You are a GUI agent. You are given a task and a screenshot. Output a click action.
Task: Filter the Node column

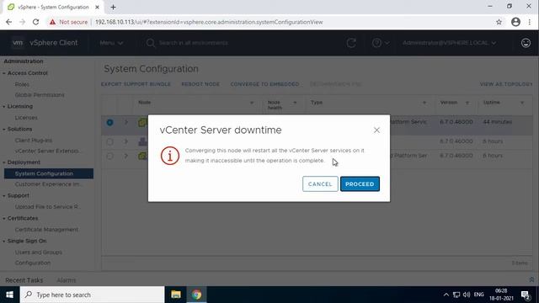coord(252,103)
